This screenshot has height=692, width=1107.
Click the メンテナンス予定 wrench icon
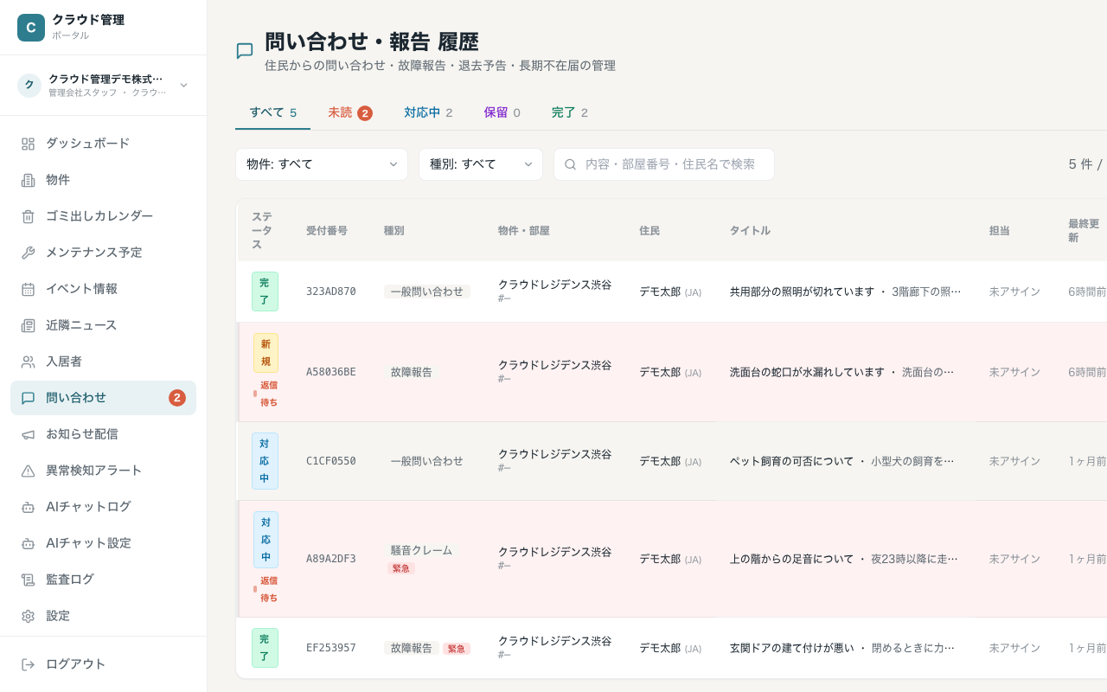tap(28, 253)
